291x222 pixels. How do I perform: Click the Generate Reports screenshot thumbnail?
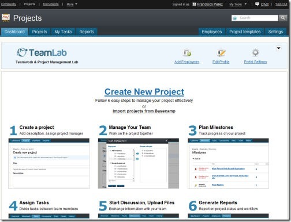pos(228,216)
